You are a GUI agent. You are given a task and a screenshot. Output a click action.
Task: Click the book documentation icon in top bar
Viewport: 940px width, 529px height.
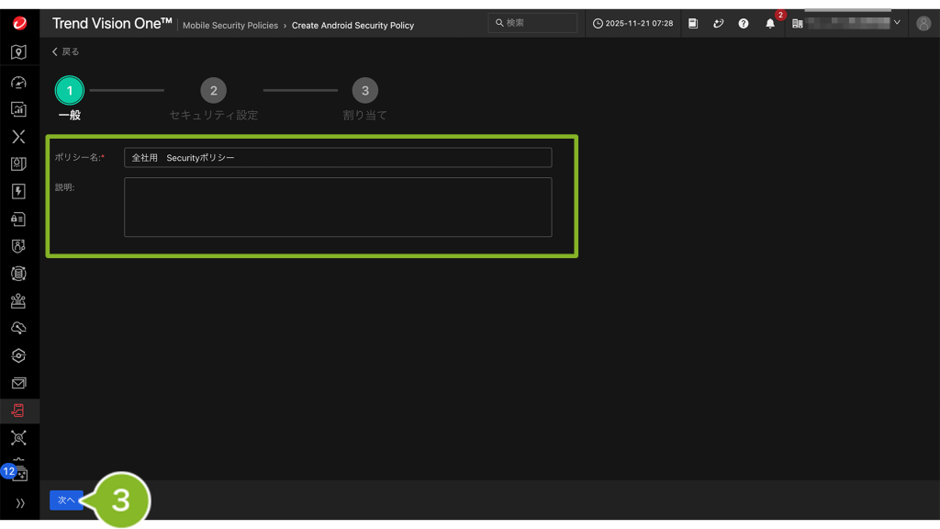coord(693,24)
